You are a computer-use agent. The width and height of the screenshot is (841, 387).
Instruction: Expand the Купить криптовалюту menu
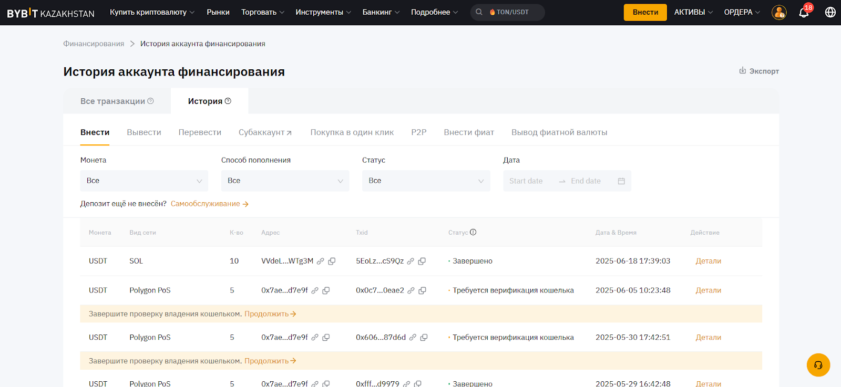[152, 12]
